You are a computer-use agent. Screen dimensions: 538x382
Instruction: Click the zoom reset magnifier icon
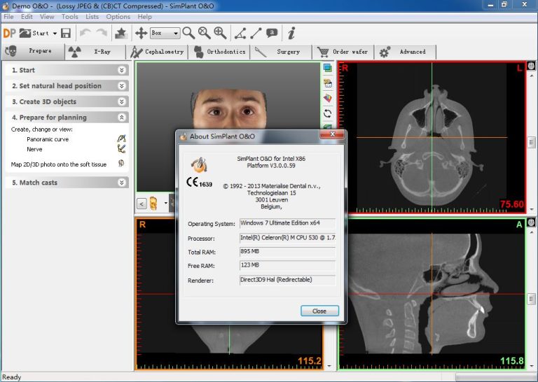(204, 33)
